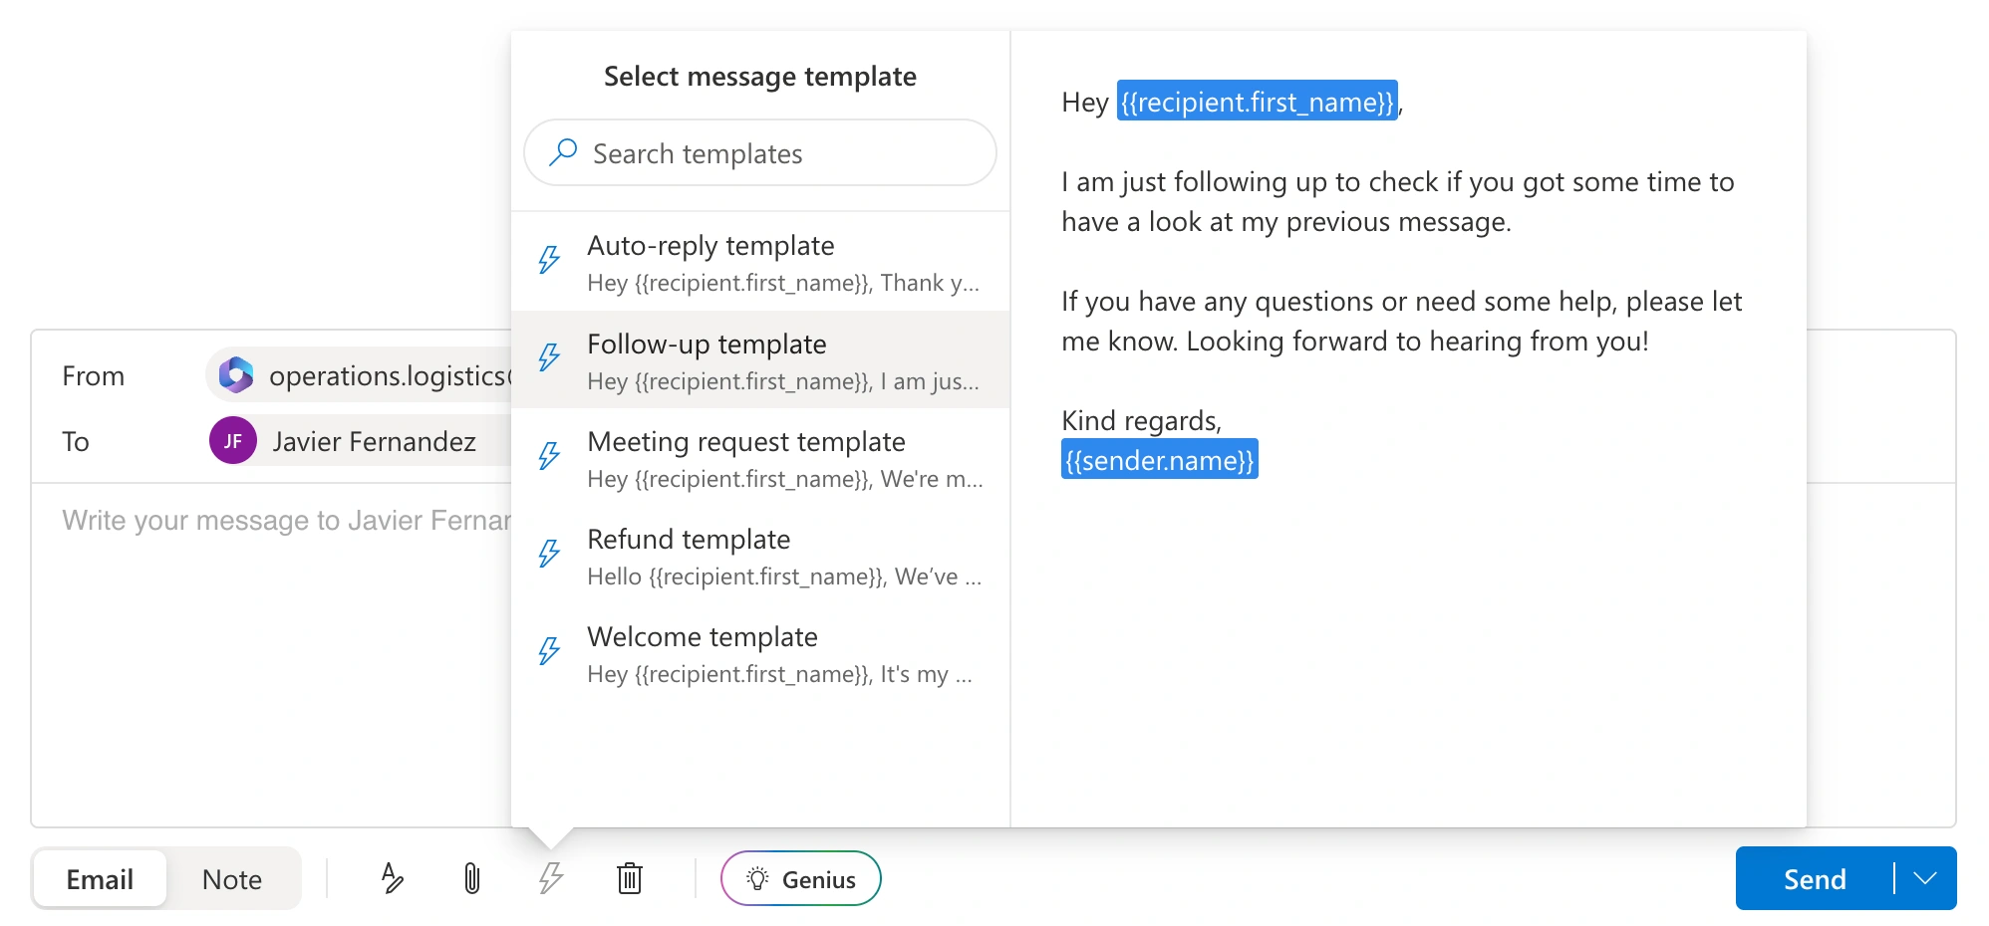Click the trash can discard icon
Viewport: 1989px width, 926px height.
629,878
